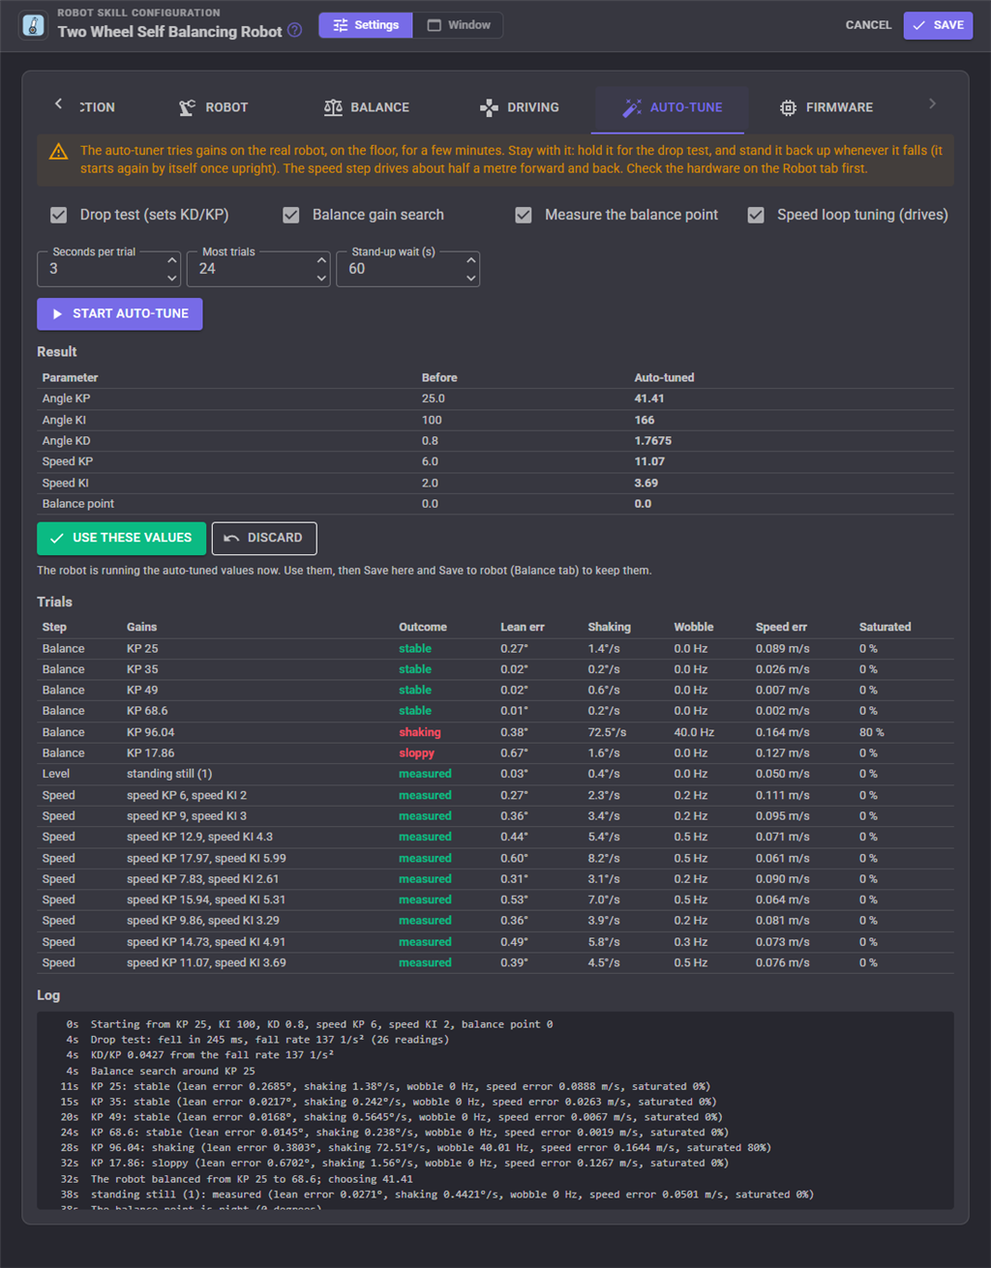
Task: Switch to Window view
Action: tap(459, 25)
